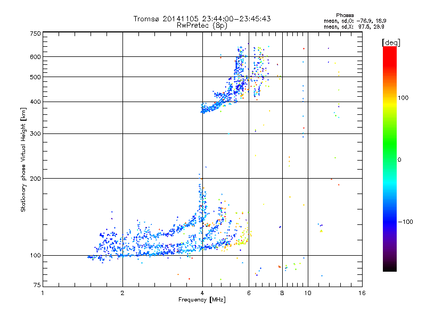Click the colorbar tick label "100"

(x=403, y=98)
